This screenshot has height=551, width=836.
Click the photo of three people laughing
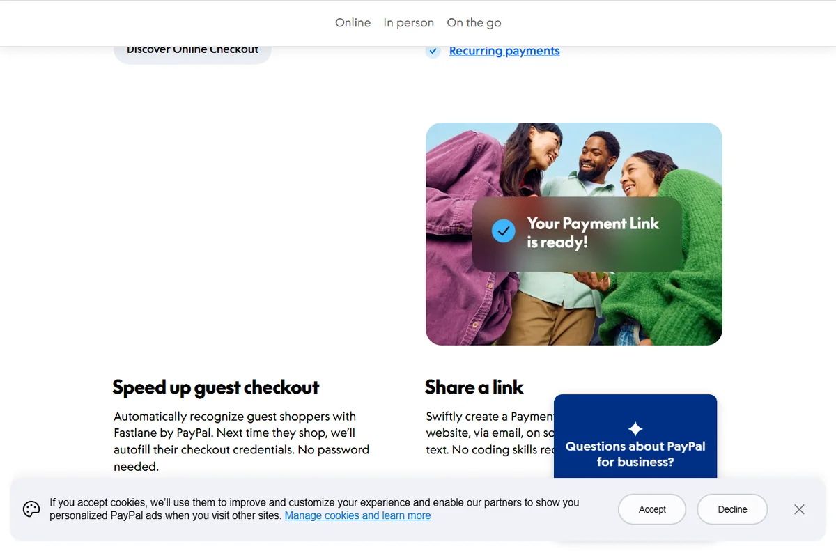[573, 233]
